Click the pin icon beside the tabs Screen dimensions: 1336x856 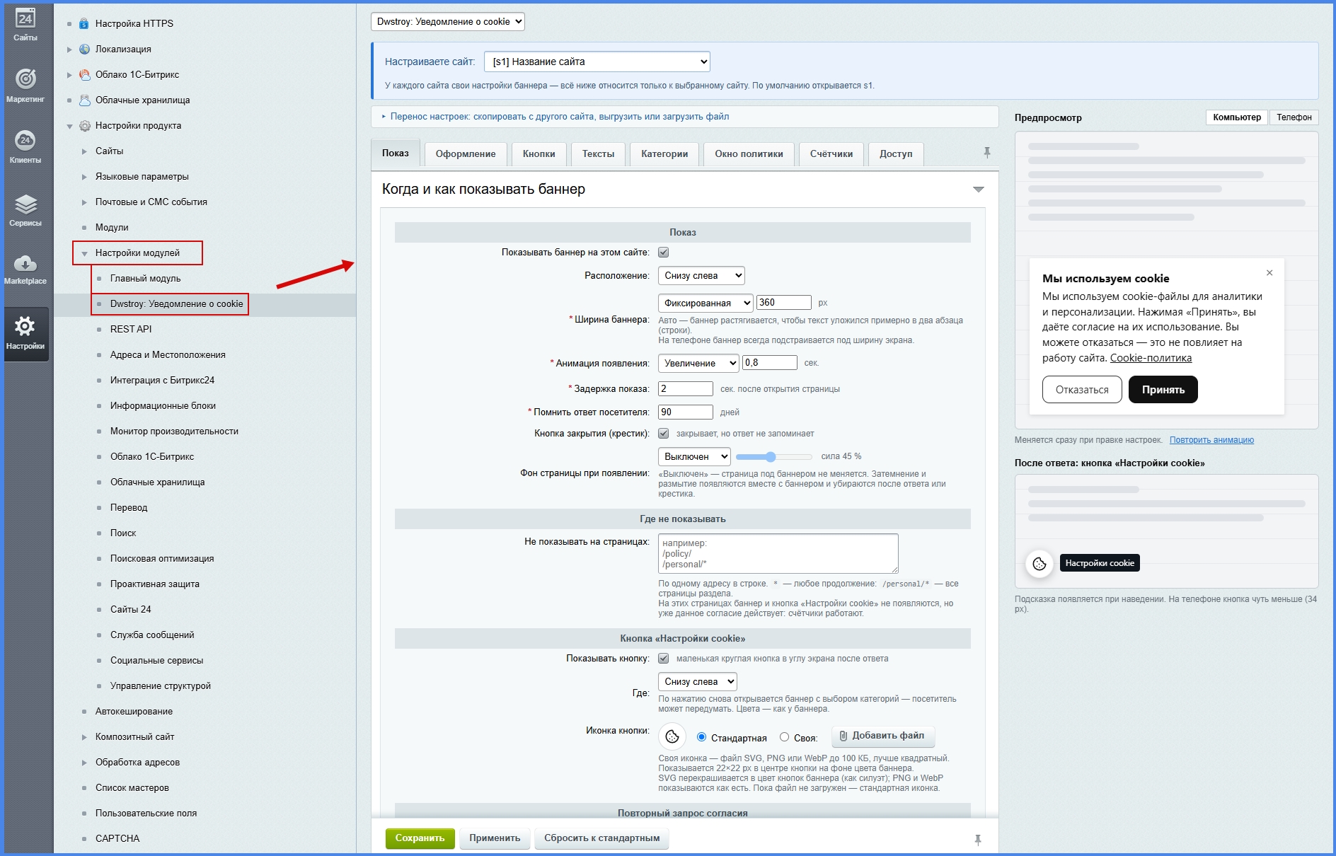(x=987, y=152)
